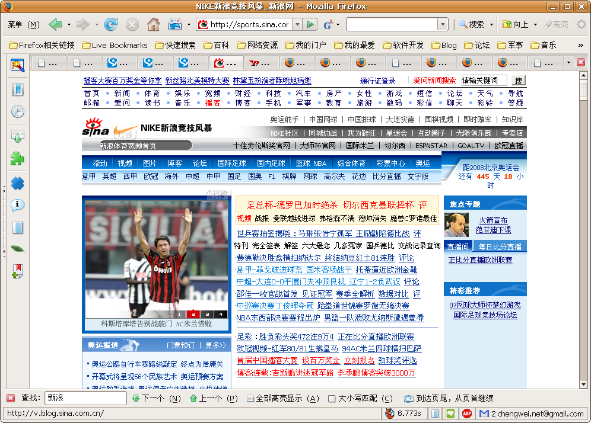This screenshot has width=591, height=423.
Task: Click the grey Forward arrow
Action: (82, 25)
